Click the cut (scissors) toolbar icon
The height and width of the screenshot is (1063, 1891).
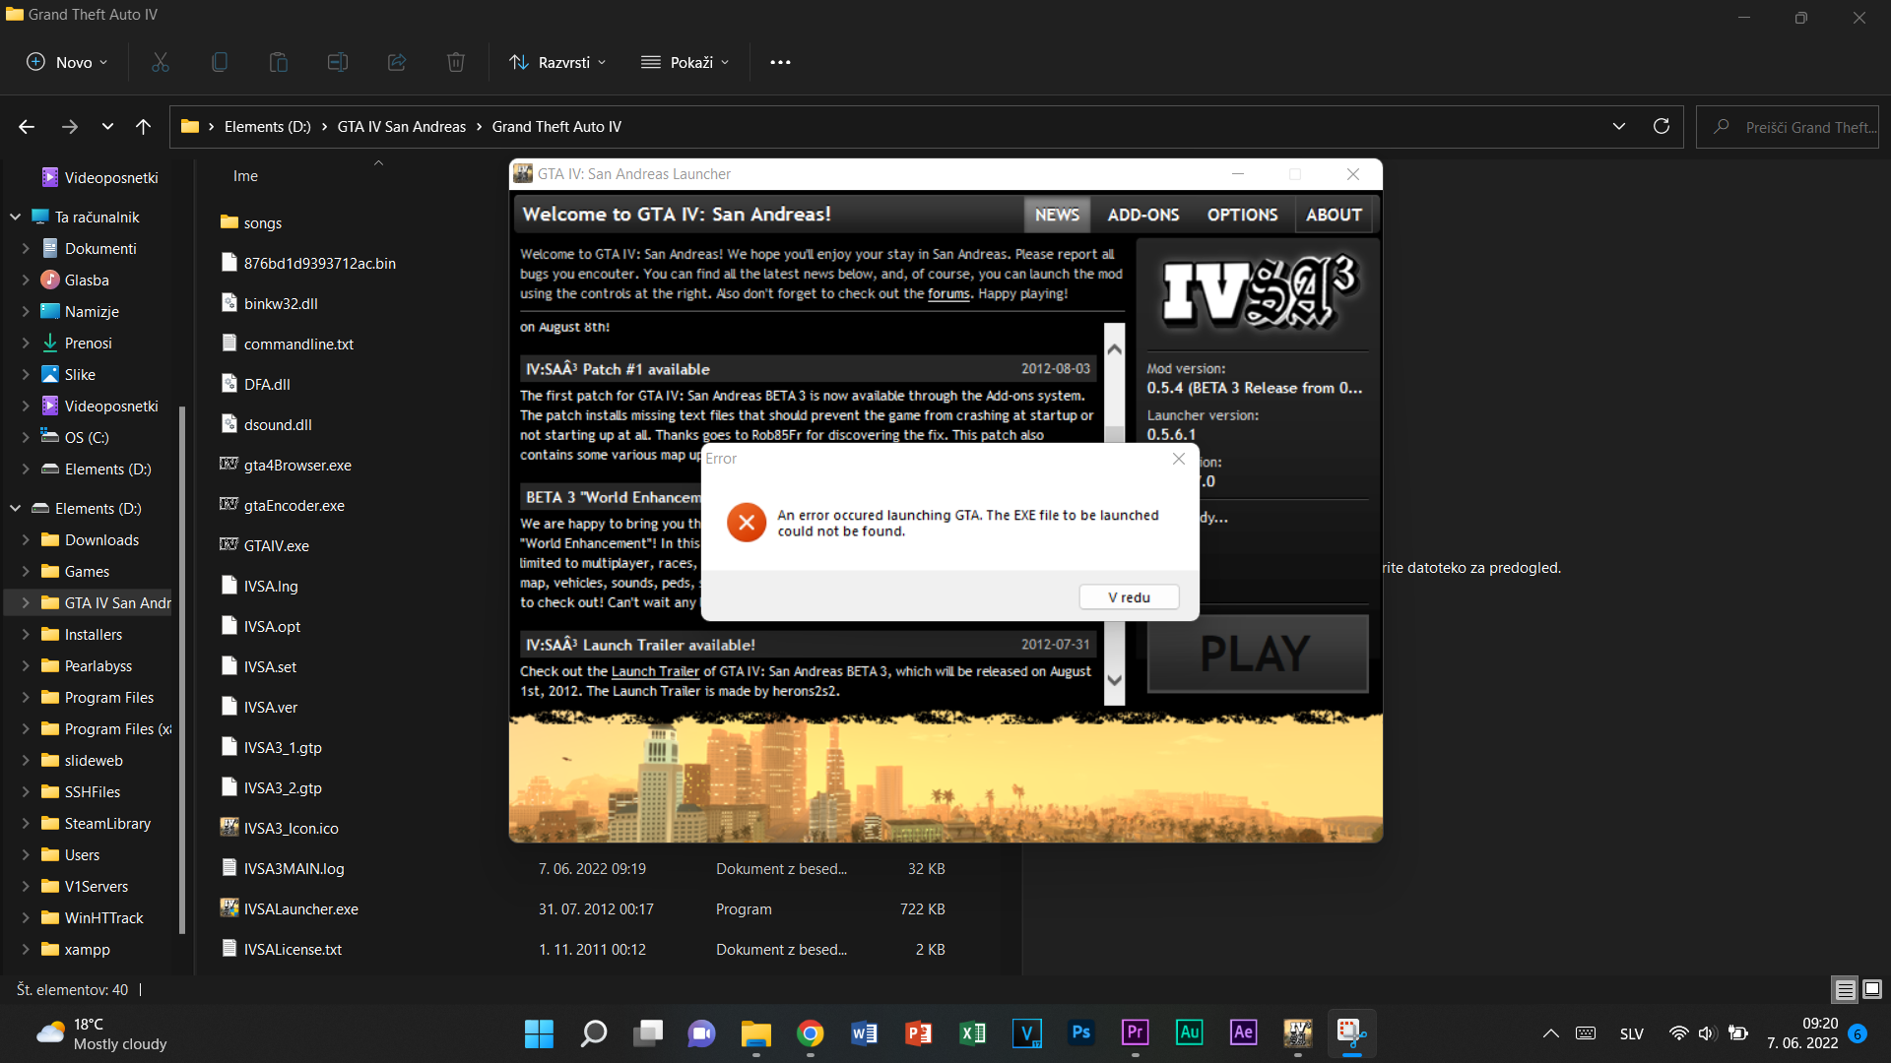tap(161, 62)
